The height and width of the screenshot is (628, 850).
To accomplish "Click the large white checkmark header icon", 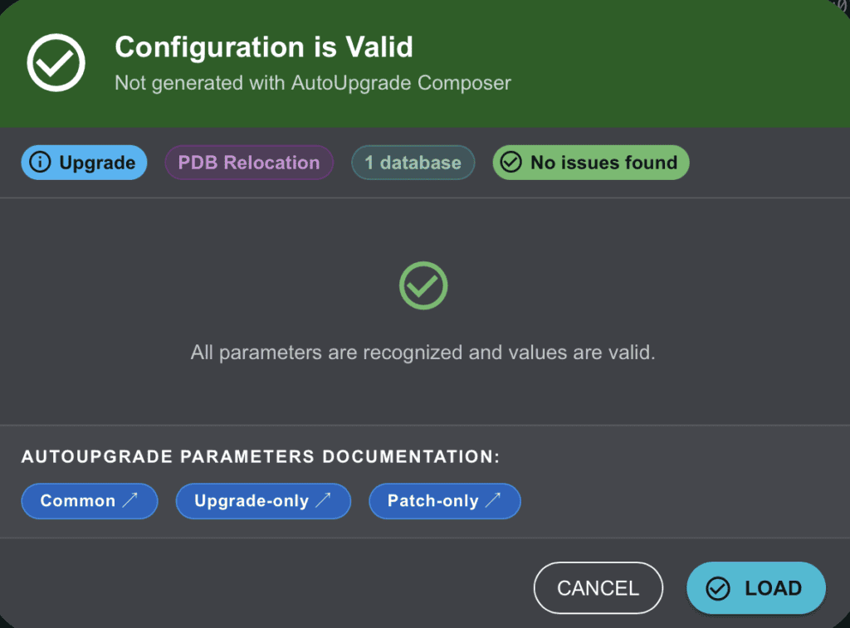I will point(56,63).
